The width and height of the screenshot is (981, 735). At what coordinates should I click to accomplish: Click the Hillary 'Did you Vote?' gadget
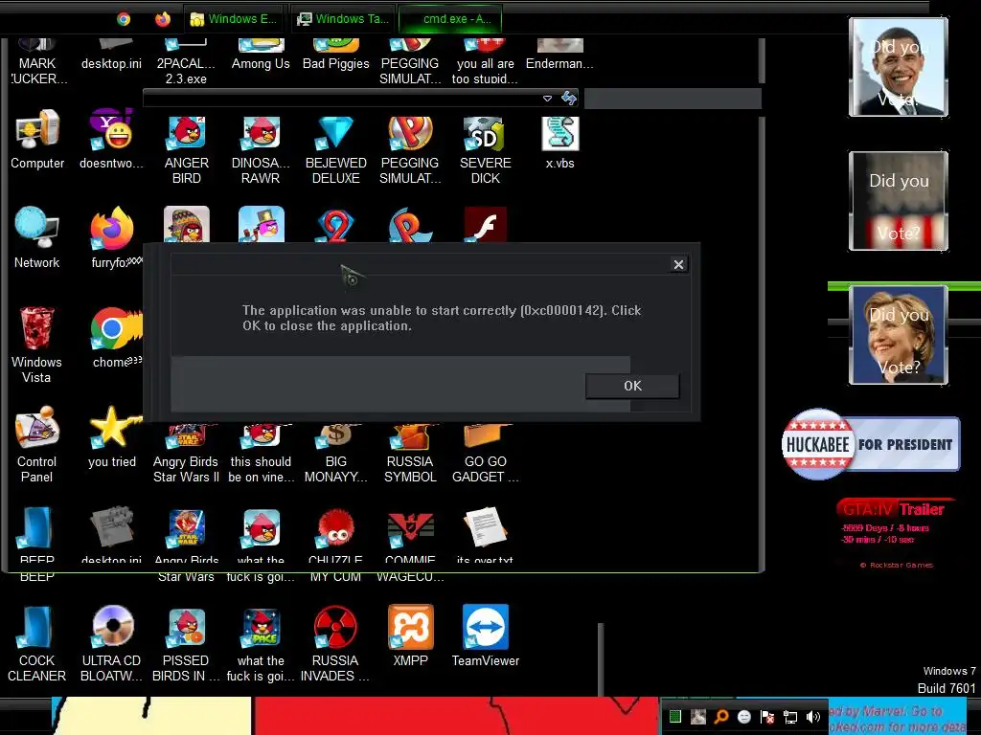point(899,334)
